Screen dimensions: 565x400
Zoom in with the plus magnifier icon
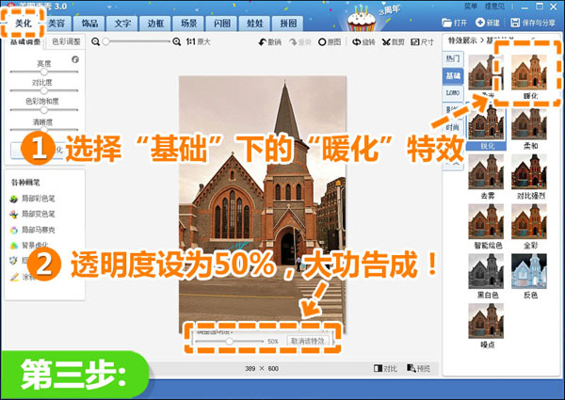pos(177,41)
